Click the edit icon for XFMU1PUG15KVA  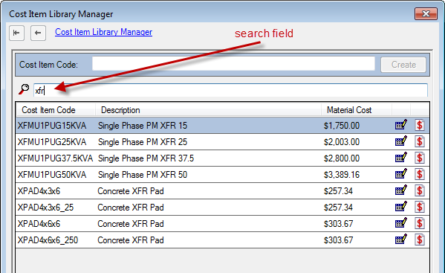401,125
